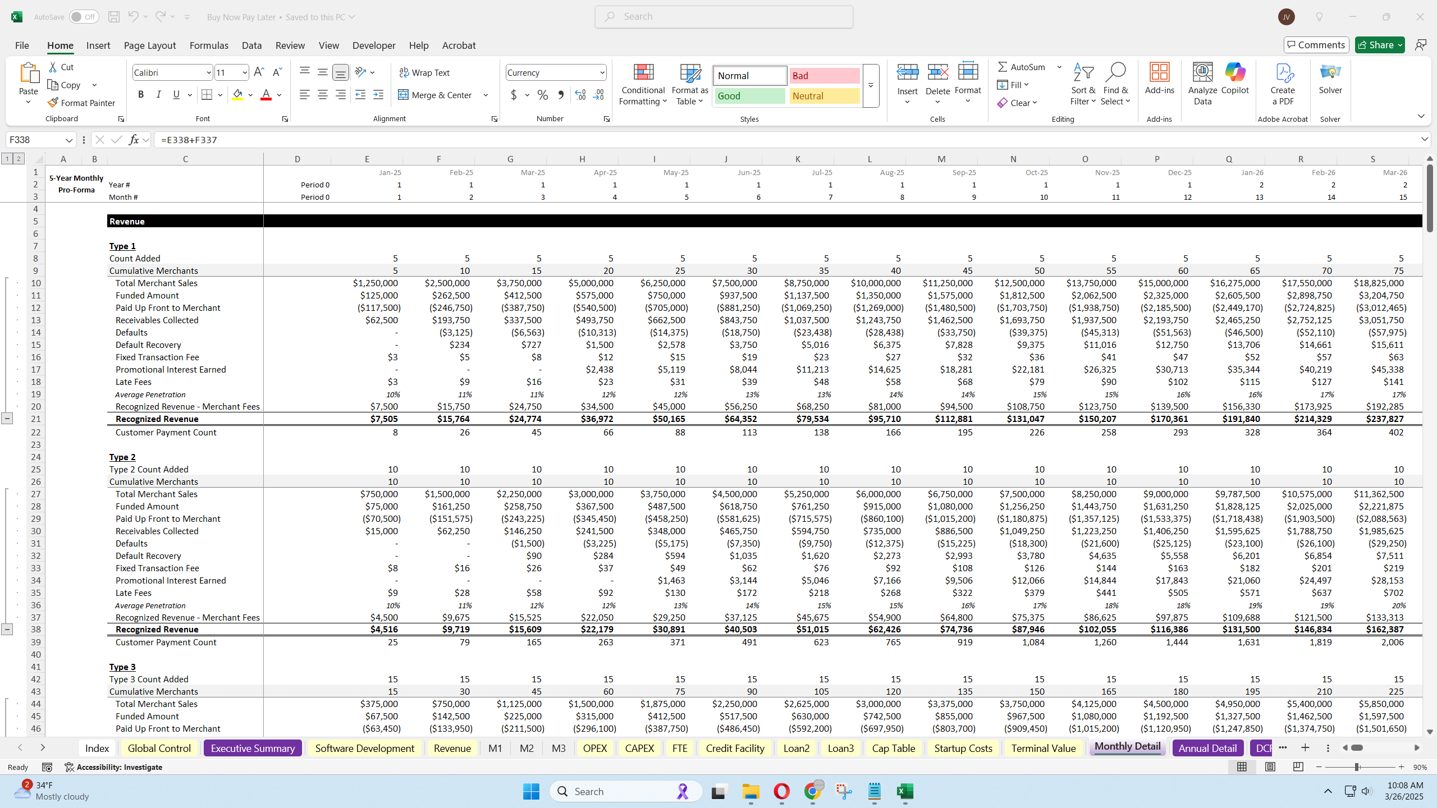Apply Percent Style number format
Viewport: 1437px width, 808px height.
click(x=541, y=95)
